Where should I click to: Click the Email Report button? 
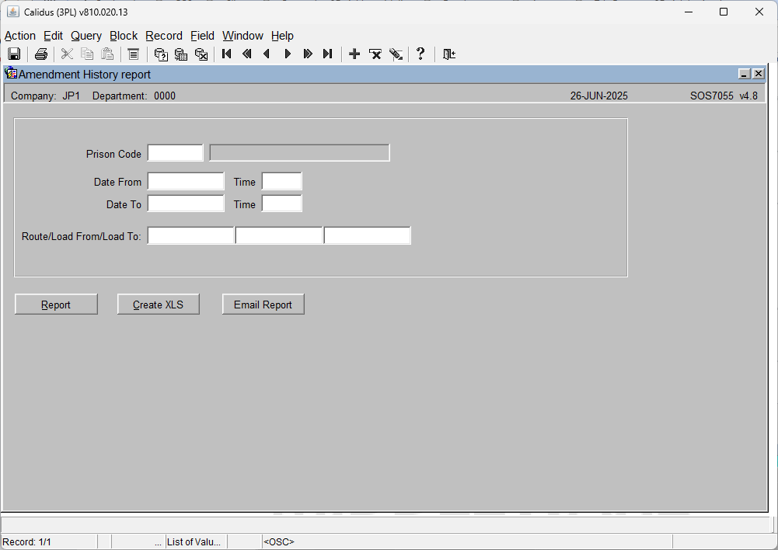click(263, 305)
